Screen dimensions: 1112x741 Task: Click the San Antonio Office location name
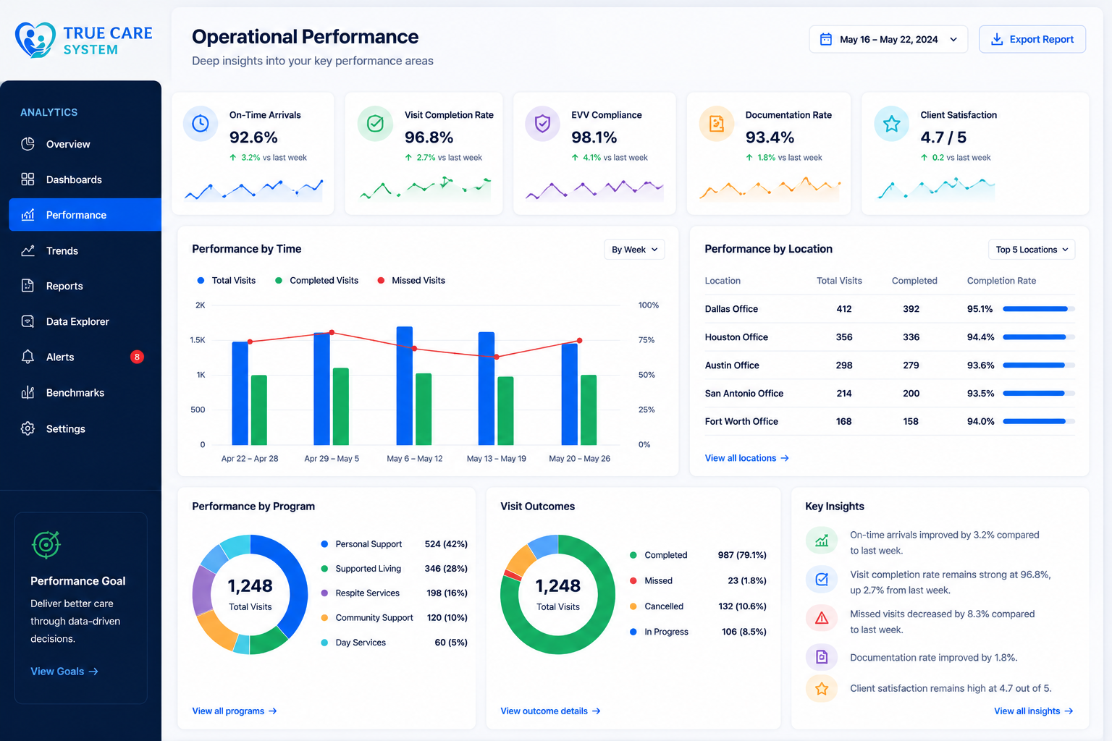(x=744, y=394)
